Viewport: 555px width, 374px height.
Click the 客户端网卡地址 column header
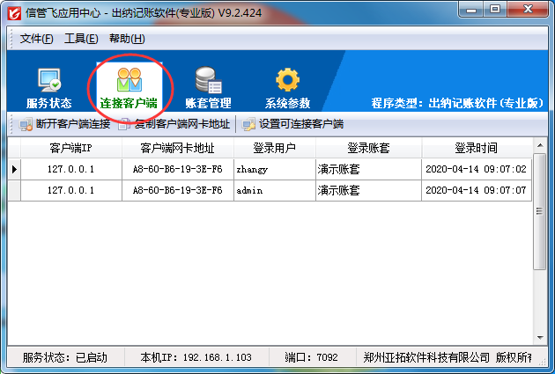coord(177,148)
